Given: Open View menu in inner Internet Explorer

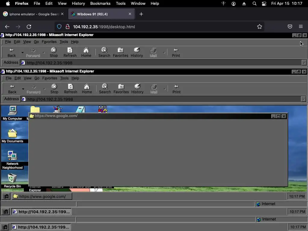Looking at the screenshot, I should click(27, 78).
